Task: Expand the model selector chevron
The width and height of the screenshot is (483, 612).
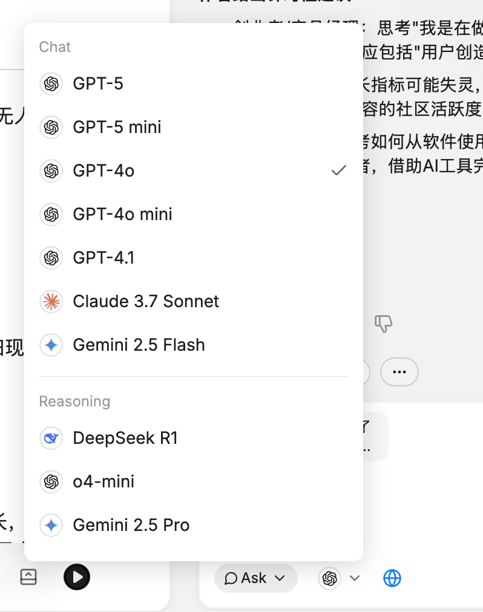Action: pyautogui.click(x=355, y=578)
